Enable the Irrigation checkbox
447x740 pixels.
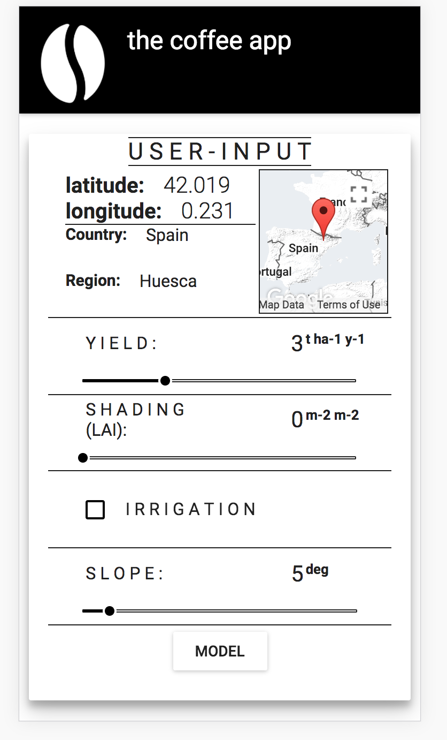click(x=95, y=510)
